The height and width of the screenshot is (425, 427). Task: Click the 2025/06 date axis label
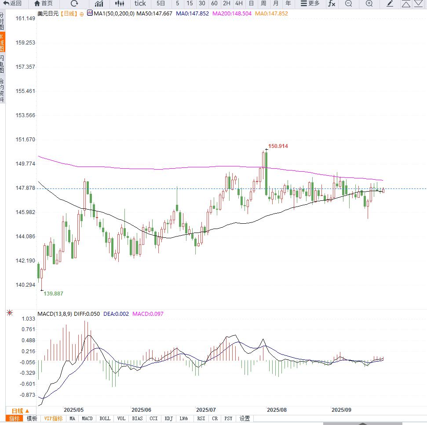click(x=141, y=410)
